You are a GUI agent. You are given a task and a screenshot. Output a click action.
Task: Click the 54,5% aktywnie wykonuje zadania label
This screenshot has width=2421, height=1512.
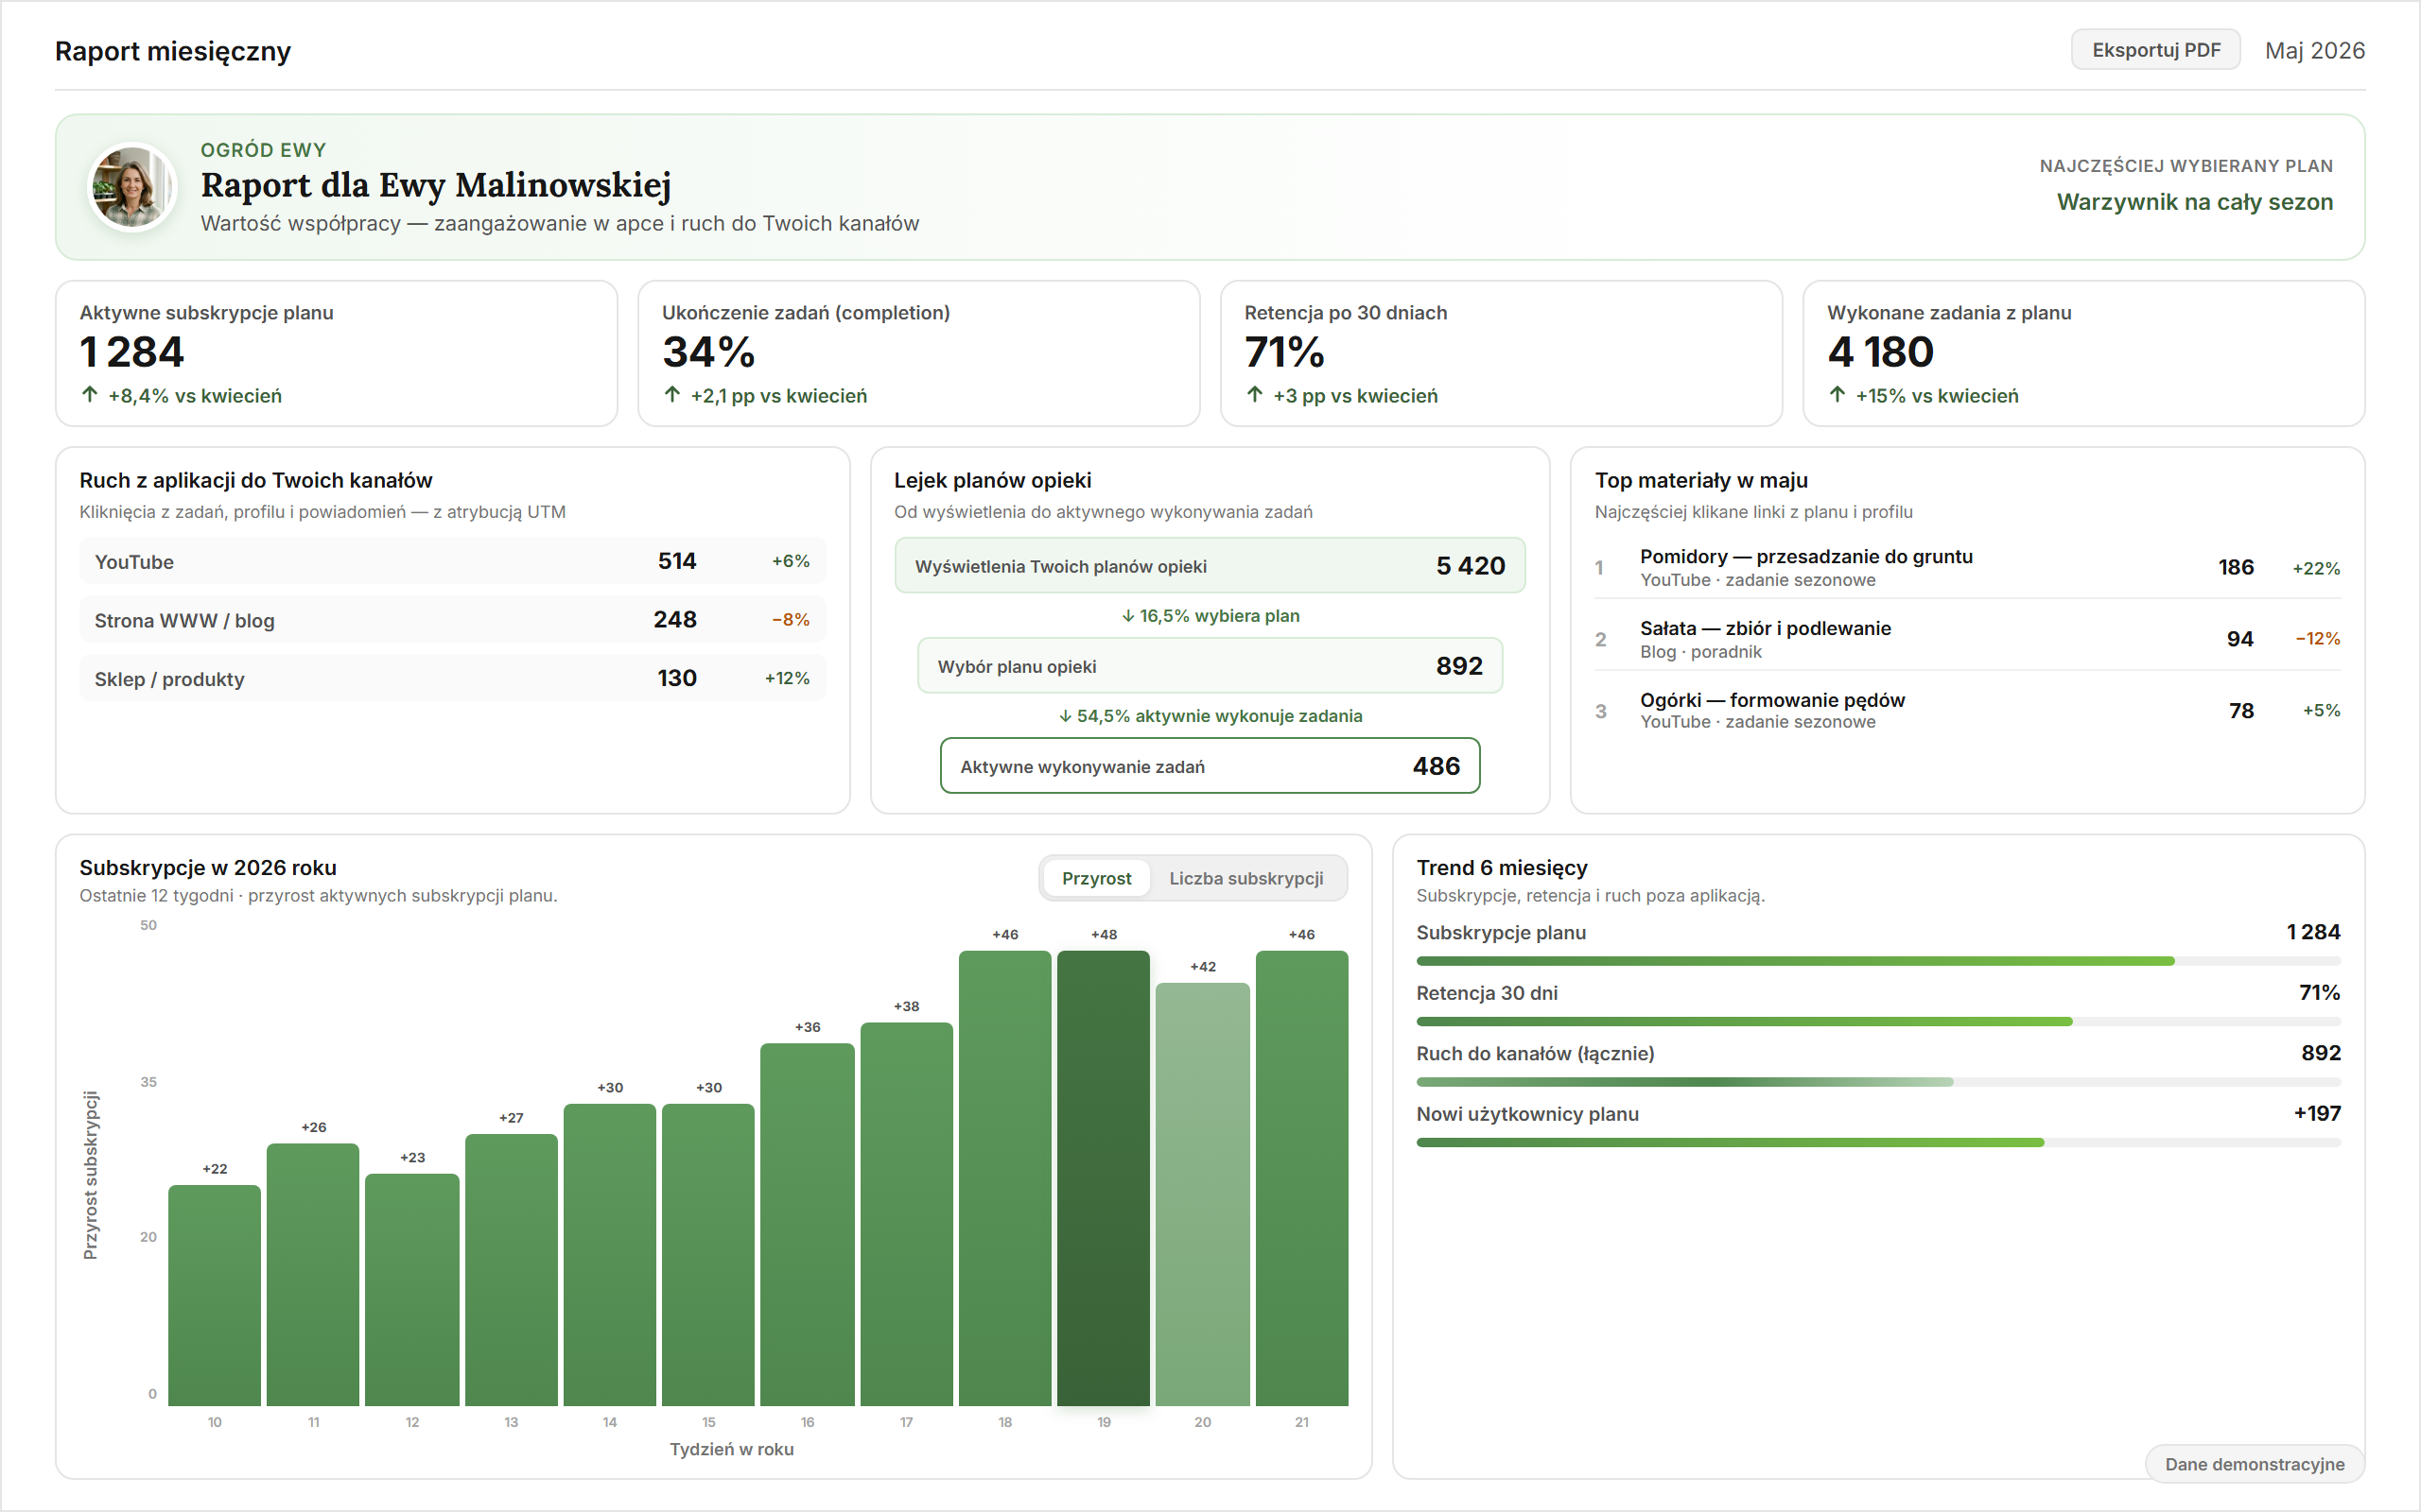1210,716
